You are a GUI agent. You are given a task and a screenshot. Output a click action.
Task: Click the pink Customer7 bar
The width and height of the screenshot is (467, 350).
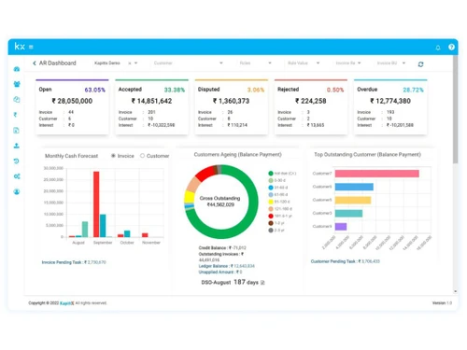point(376,174)
